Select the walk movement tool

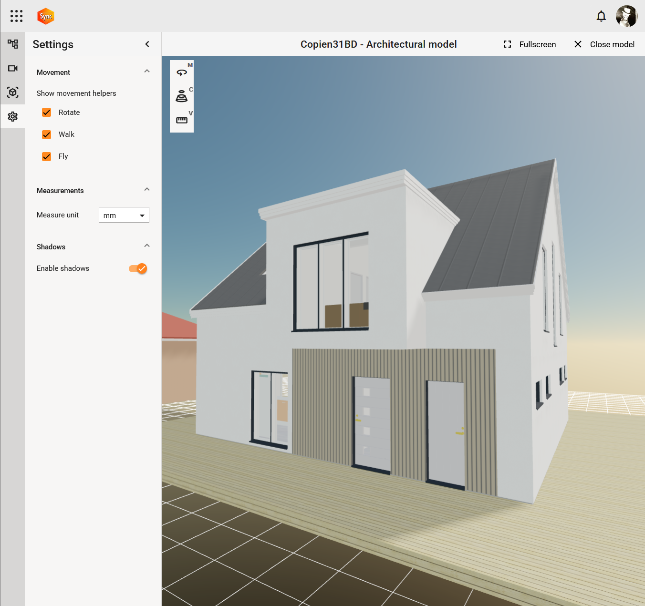182,97
